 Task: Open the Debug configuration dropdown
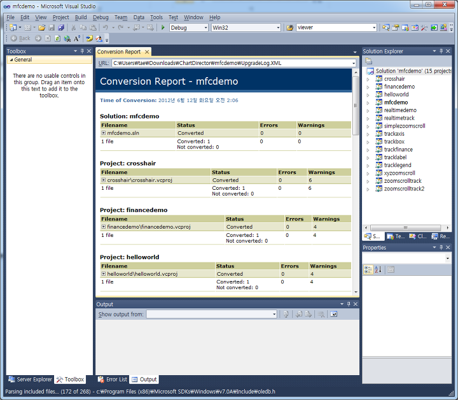(x=205, y=28)
